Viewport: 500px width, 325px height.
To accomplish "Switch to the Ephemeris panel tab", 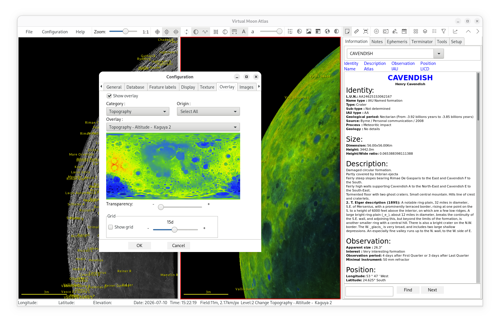I will (397, 42).
